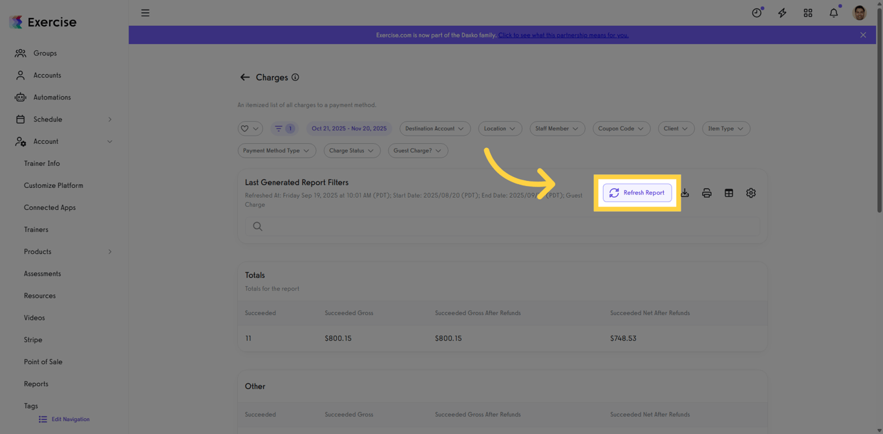Open Stripe sidebar item
Image resolution: width=883 pixels, height=434 pixels.
[x=33, y=340]
